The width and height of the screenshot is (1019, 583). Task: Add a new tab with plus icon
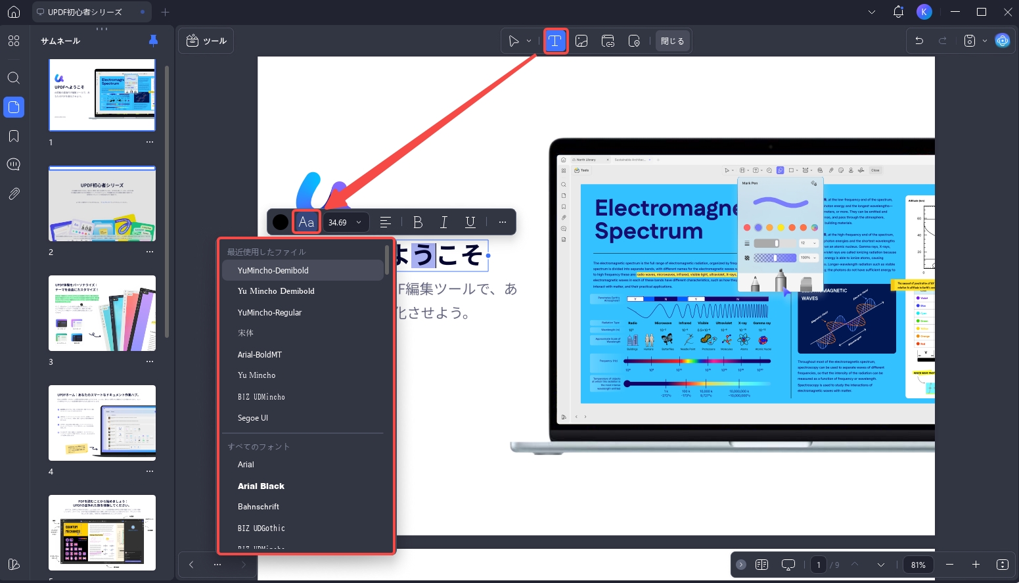(x=166, y=12)
